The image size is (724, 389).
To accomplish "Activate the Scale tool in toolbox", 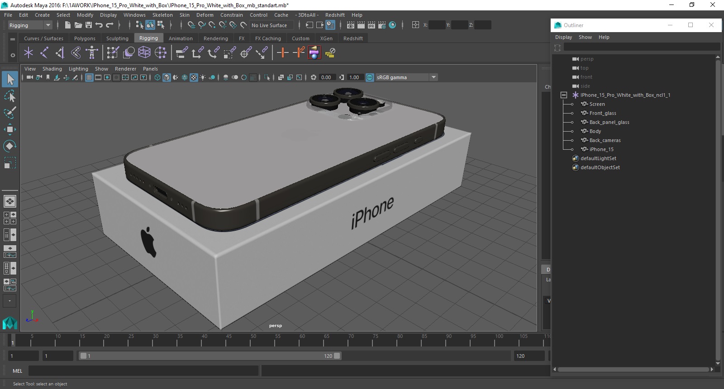I will (x=10, y=163).
